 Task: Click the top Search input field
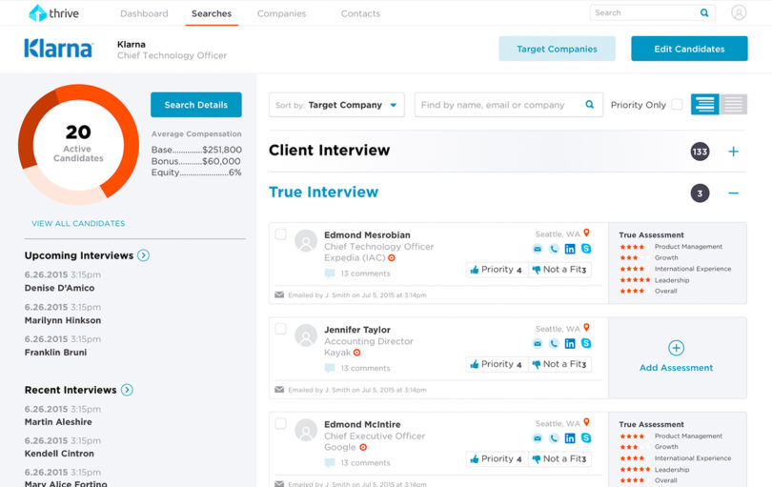tap(652, 12)
